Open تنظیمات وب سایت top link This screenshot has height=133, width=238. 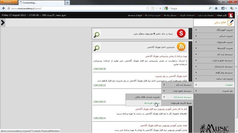click(206, 15)
